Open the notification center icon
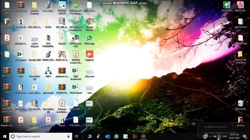The width and height of the screenshot is (250, 140). coord(245,136)
